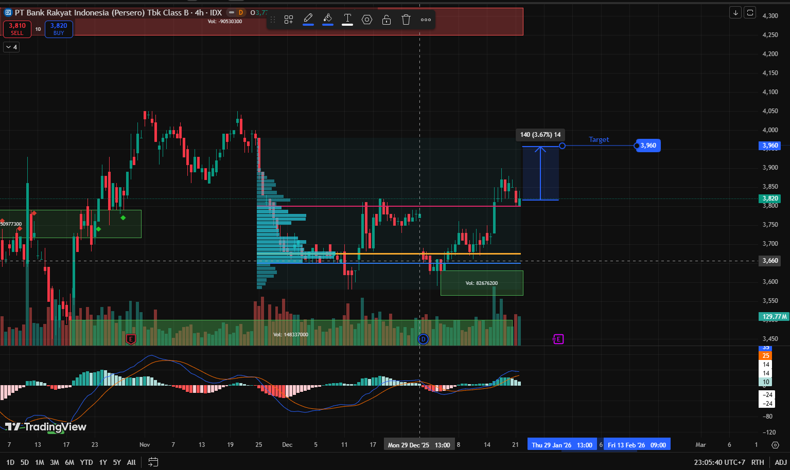Click the orange 25 MACD value label
Image resolution: width=790 pixels, height=470 pixels.
pyautogui.click(x=766, y=356)
